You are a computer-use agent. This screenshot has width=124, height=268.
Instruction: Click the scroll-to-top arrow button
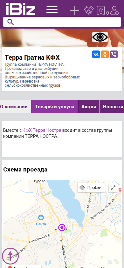tap(10, 256)
